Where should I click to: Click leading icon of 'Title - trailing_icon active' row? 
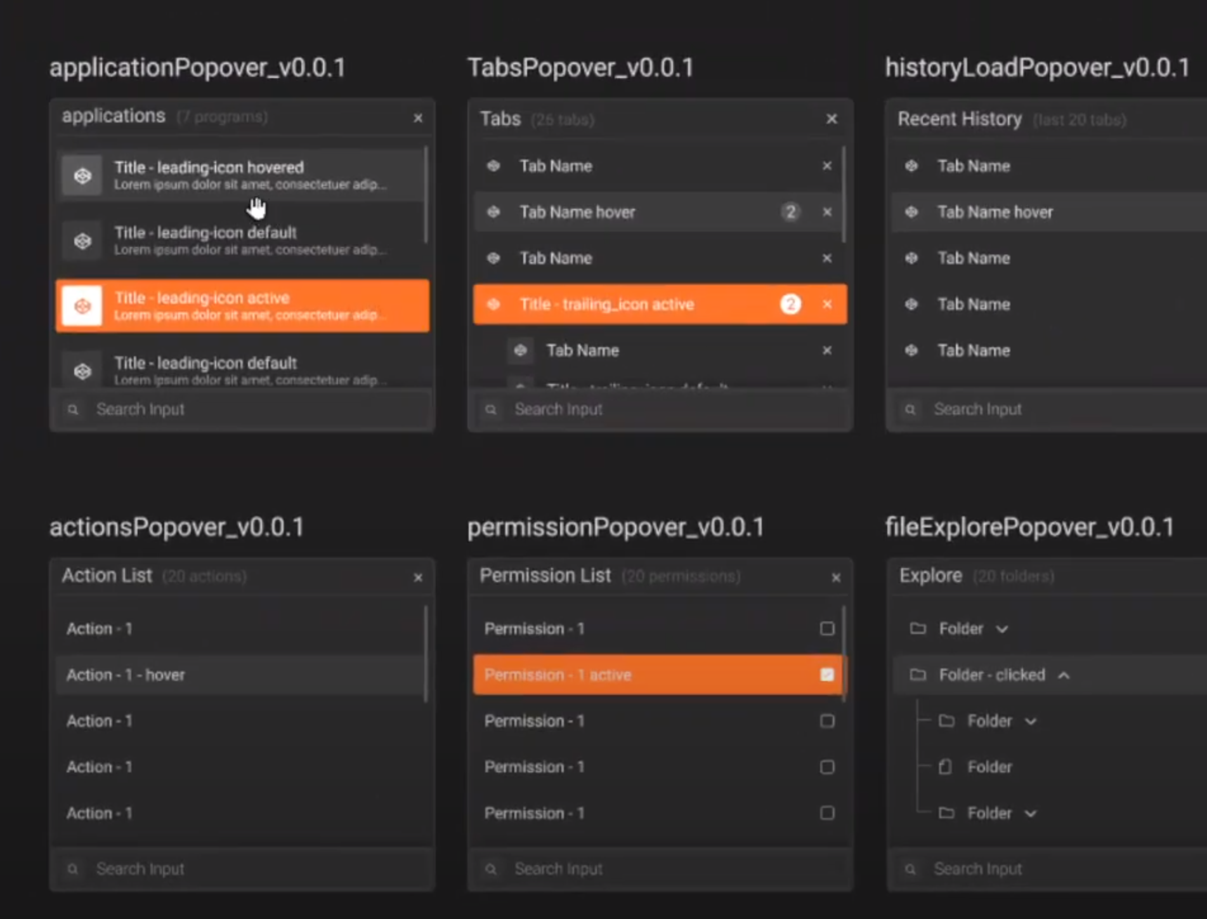(493, 305)
